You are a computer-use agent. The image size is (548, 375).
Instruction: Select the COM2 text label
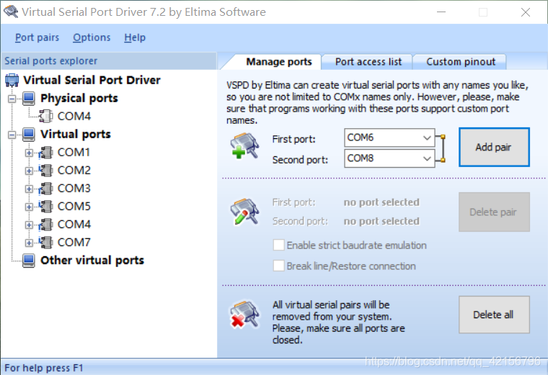(x=74, y=171)
